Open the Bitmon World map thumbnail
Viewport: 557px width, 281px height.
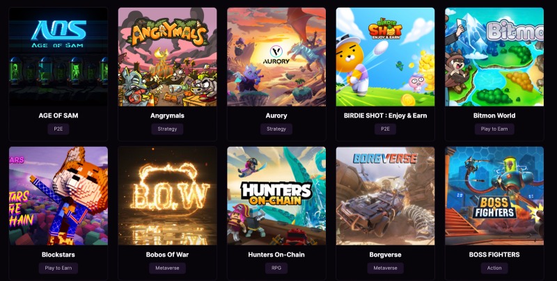[494, 57]
